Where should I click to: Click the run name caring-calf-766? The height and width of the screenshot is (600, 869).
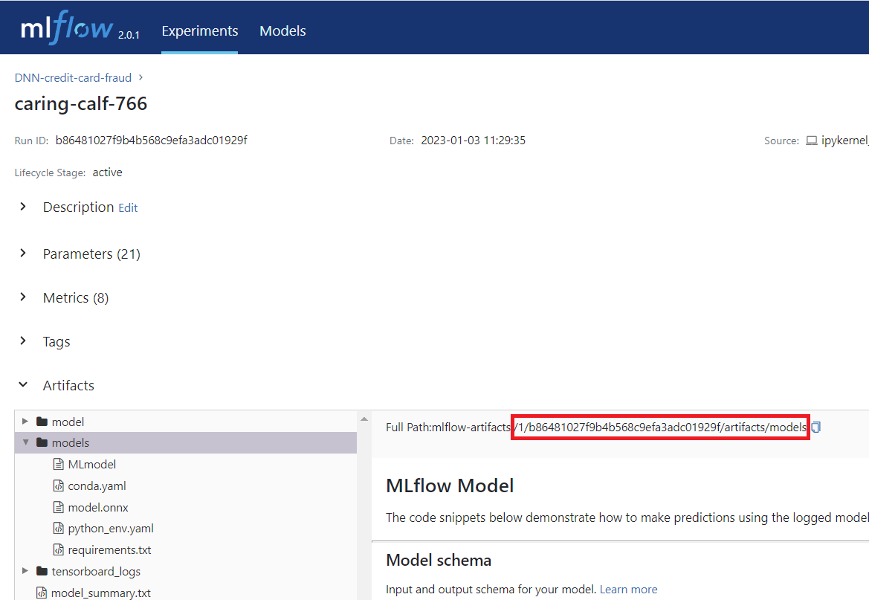tap(81, 103)
